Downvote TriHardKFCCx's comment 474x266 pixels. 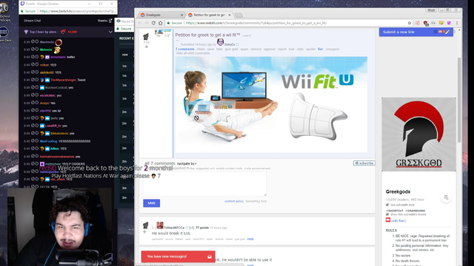[x=144, y=232]
